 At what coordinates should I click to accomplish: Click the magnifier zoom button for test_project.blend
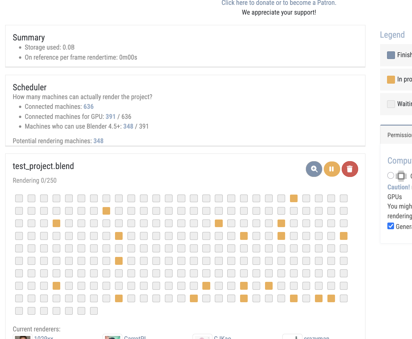[314, 169]
